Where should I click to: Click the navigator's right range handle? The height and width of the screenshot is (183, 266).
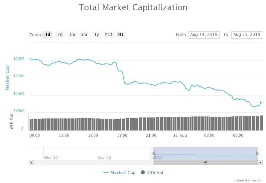pos(258,153)
